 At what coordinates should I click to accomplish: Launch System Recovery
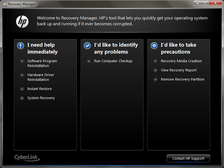coord(41,98)
